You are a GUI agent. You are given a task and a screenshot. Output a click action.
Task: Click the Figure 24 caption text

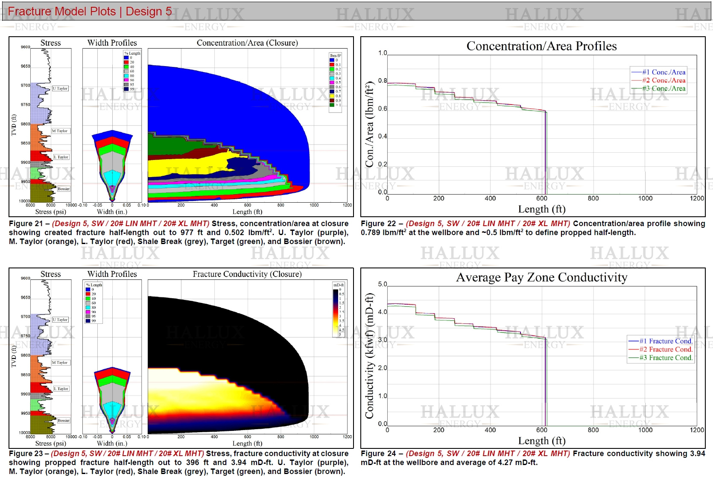532,458
